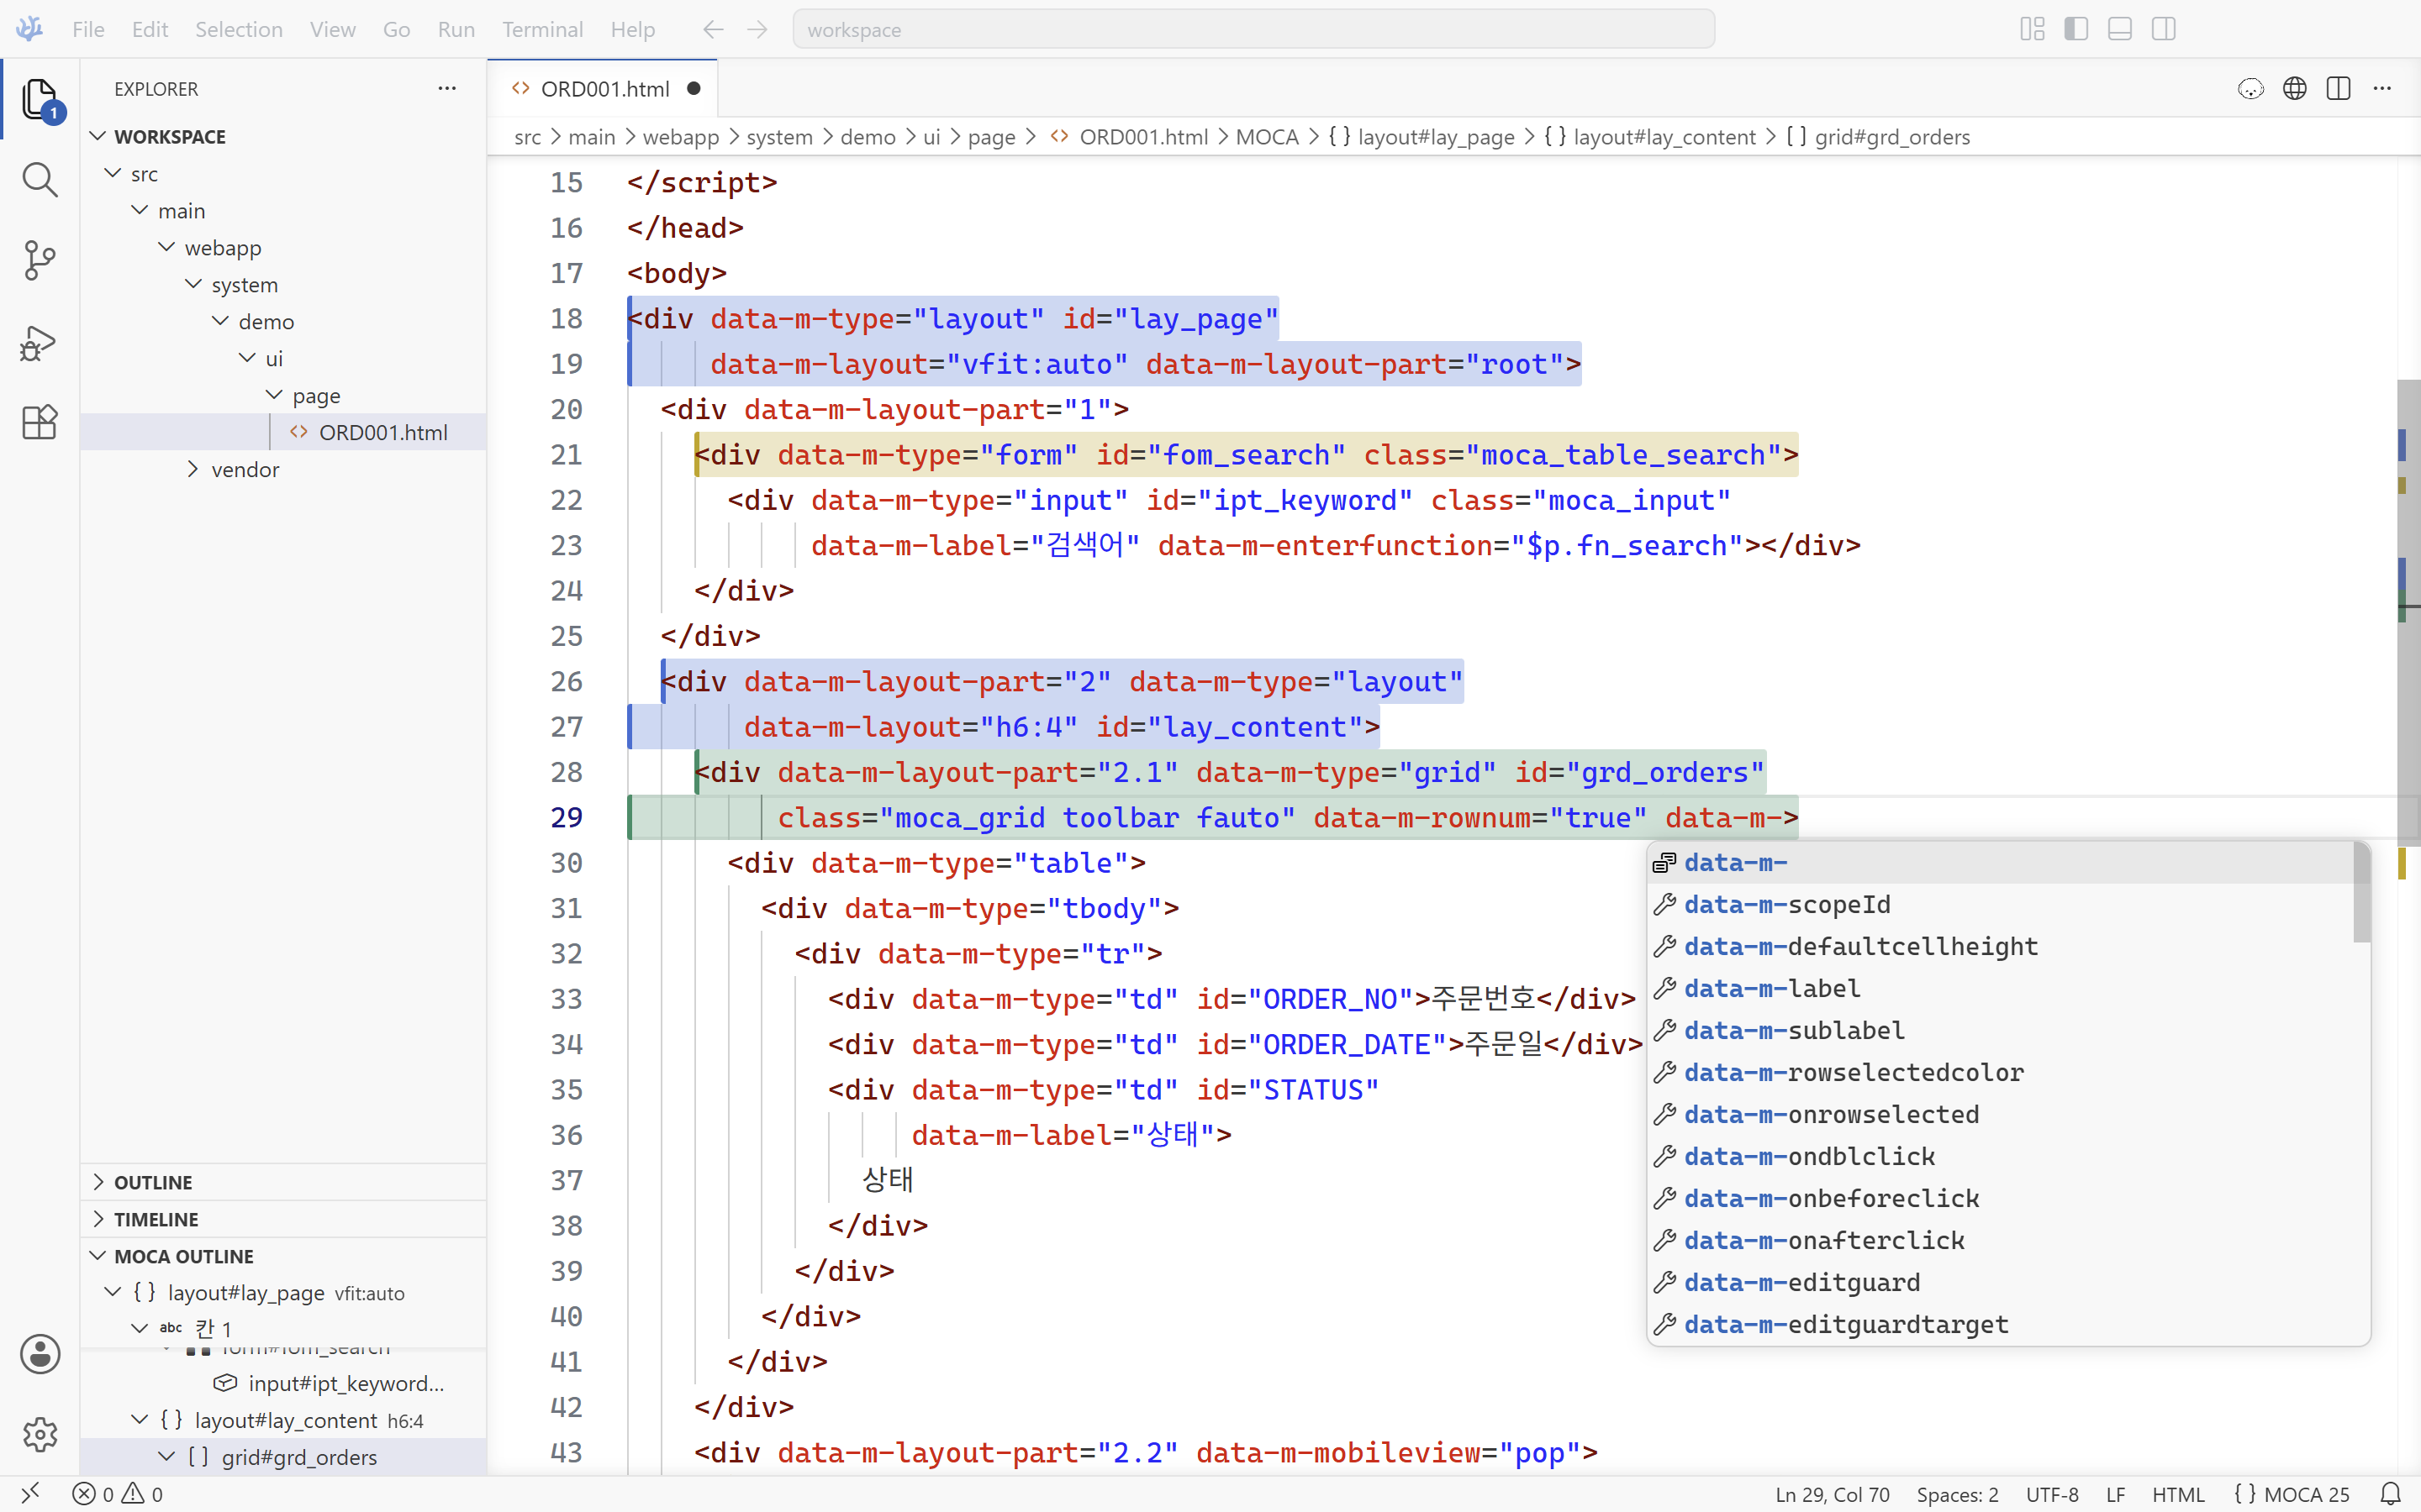The image size is (2421, 1512).
Task: Click the Copilot-style face icon in editor toolbar
Action: tap(2250, 88)
